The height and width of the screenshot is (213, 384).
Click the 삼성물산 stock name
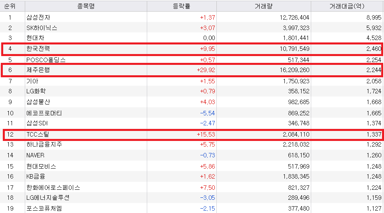[x=38, y=102]
